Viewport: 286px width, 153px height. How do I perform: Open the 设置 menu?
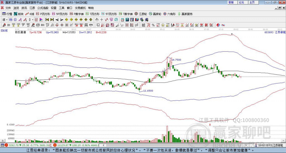click(54, 8)
